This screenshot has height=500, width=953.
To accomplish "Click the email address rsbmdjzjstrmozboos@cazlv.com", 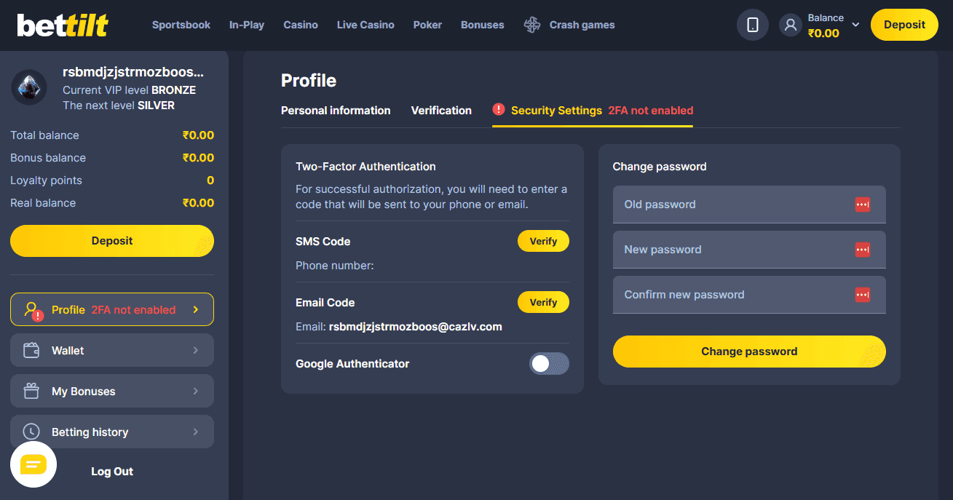I will click(416, 327).
